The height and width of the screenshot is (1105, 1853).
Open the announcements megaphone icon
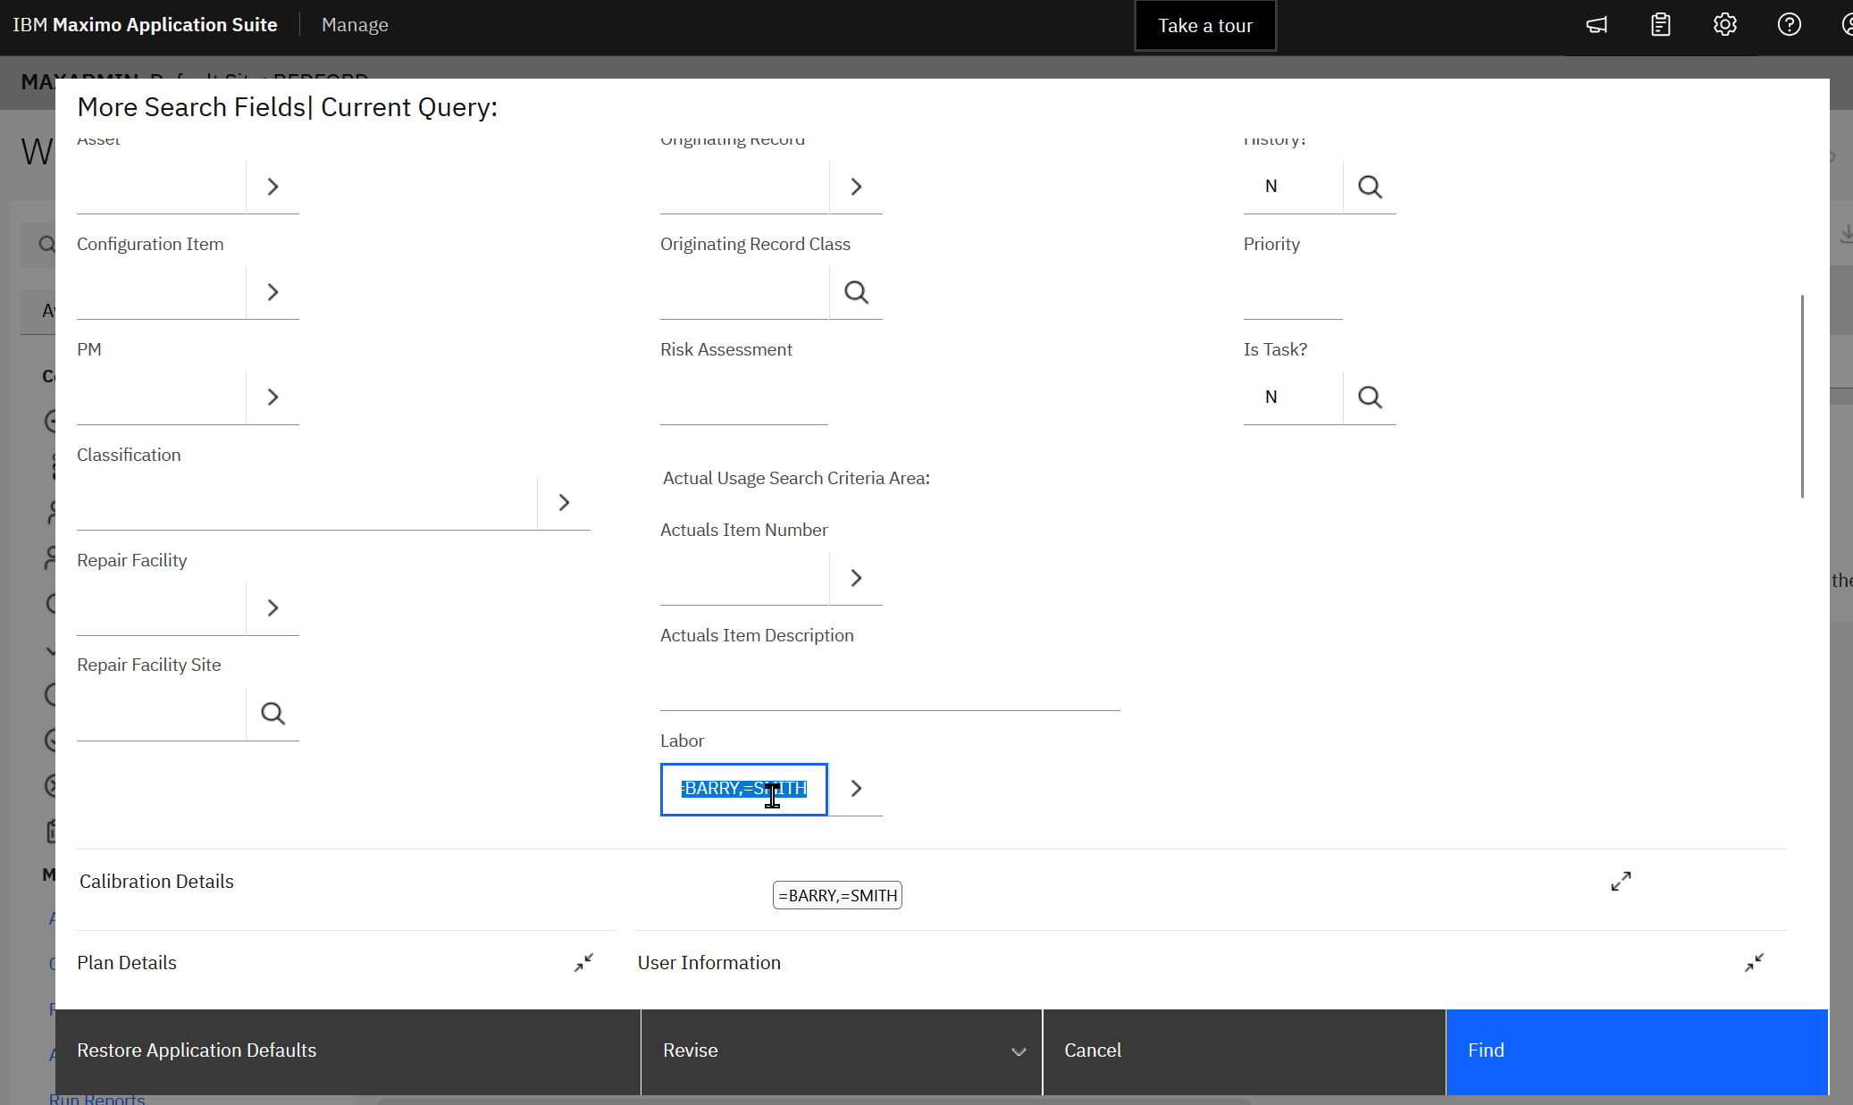pyautogui.click(x=1596, y=24)
